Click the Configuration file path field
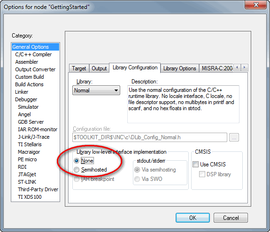Image resolution: width=270 pixels, height=232 pixels. (x=150, y=137)
